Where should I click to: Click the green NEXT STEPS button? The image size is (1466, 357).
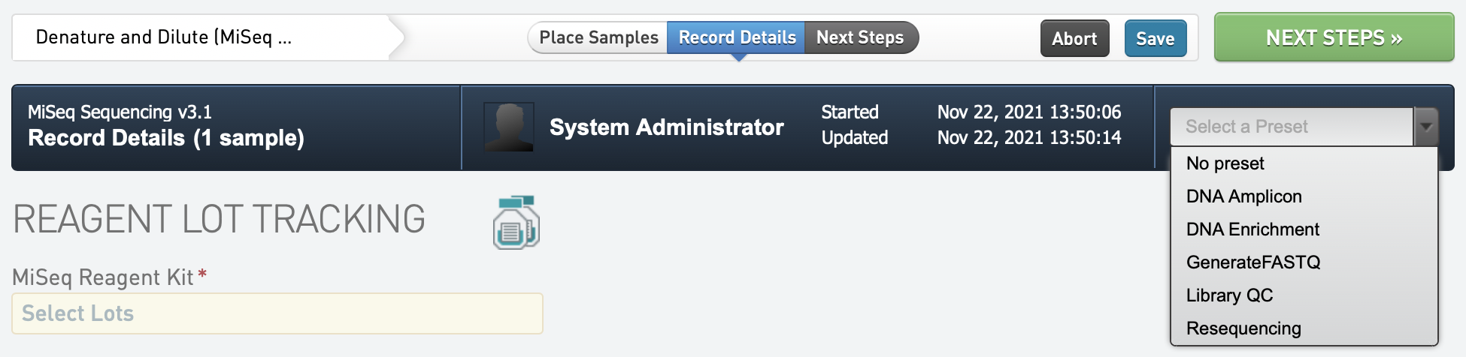pyautogui.click(x=1334, y=37)
